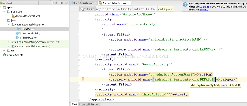Select the app root node
The width and height of the screenshot is (247, 106).
(9, 7)
